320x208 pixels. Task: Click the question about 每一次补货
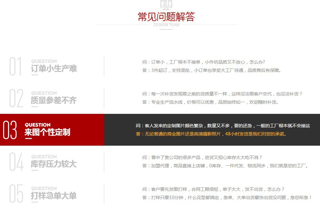pos(222,94)
